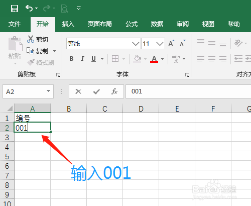This screenshot has height=206, width=251.
Task: Click the Save icon in quick access toolbar
Action: click(x=15, y=8)
